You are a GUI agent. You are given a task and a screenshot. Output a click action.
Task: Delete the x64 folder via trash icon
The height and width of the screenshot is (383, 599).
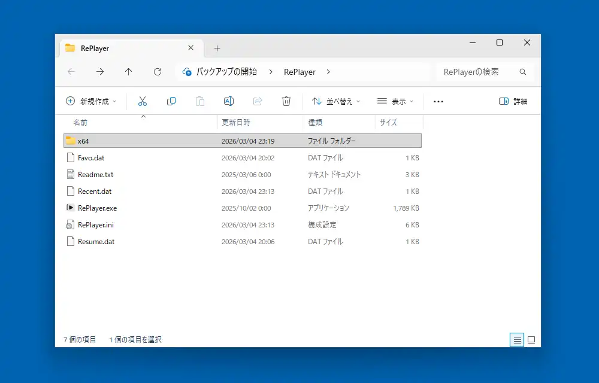point(286,101)
